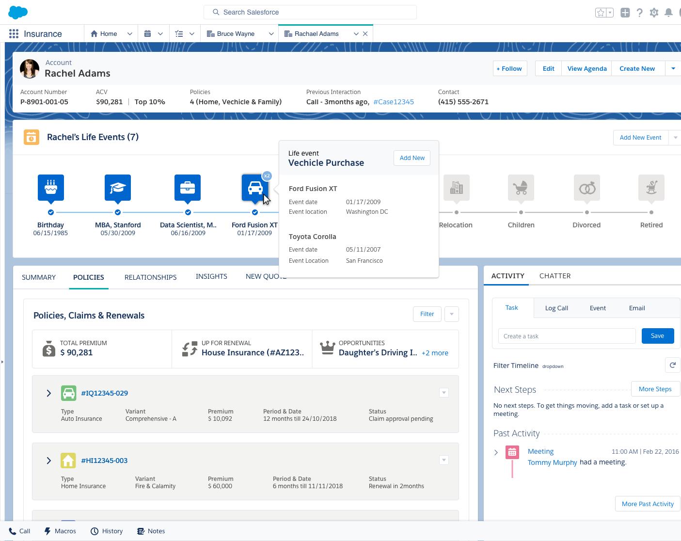Click the Birthday life event icon
The width and height of the screenshot is (681, 541).
click(51, 188)
